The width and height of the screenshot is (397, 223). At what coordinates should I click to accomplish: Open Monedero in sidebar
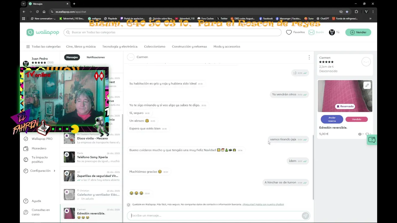(x=39, y=149)
